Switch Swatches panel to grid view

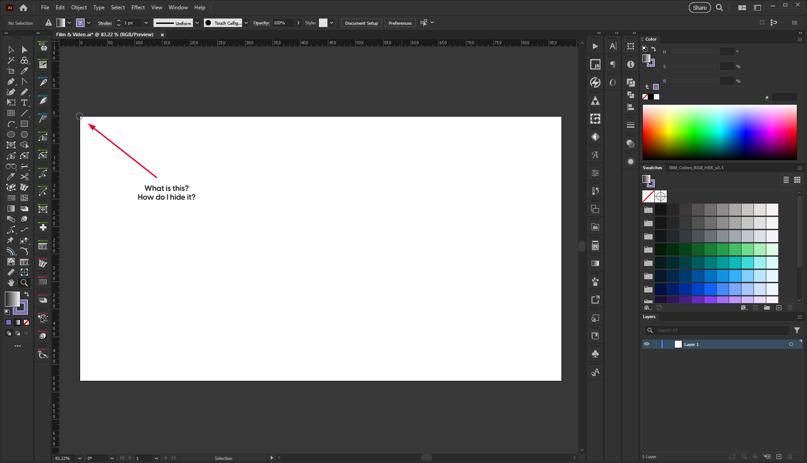pyautogui.click(x=797, y=180)
